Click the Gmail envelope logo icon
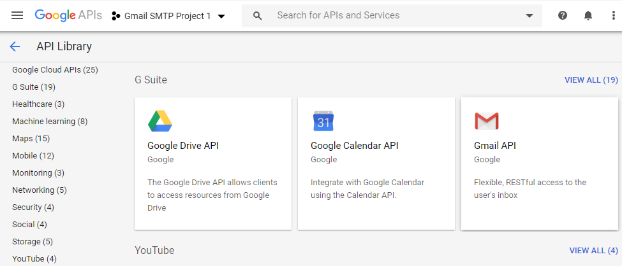This screenshot has width=622, height=266. pos(486,121)
